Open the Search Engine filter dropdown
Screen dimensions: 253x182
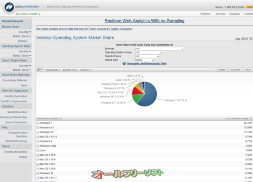pyautogui.click(x=147, y=56)
